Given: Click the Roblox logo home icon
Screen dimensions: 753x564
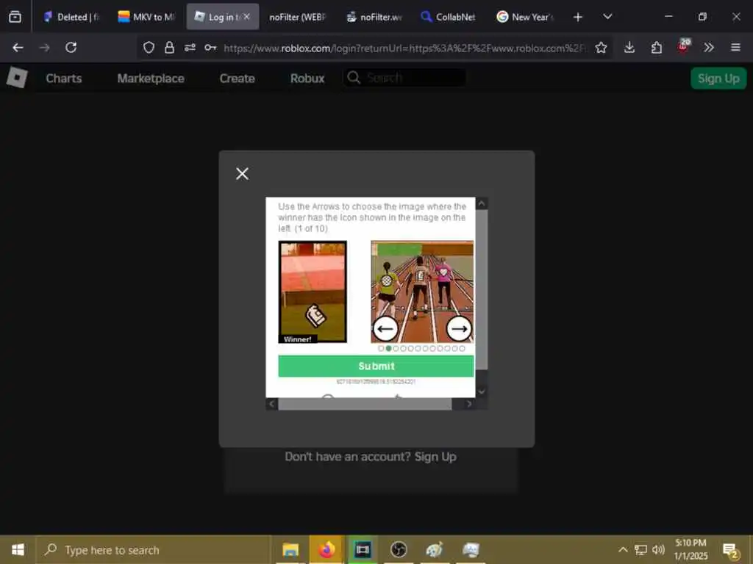Looking at the screenshot, I should pos(17,78).
